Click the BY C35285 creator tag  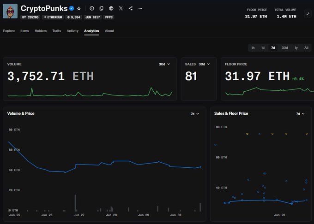30,18
